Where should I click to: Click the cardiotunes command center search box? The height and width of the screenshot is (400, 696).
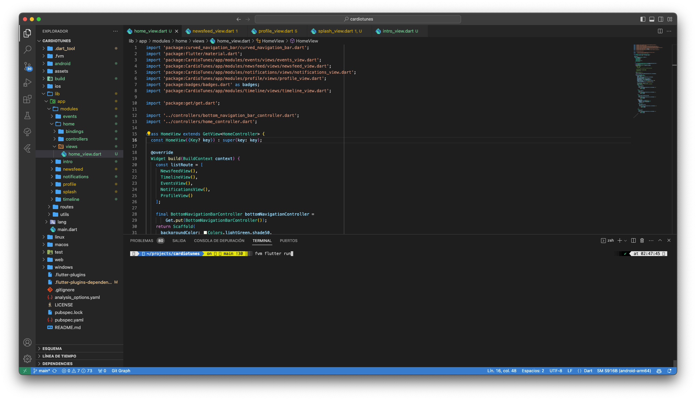click(x=358, y=19)
